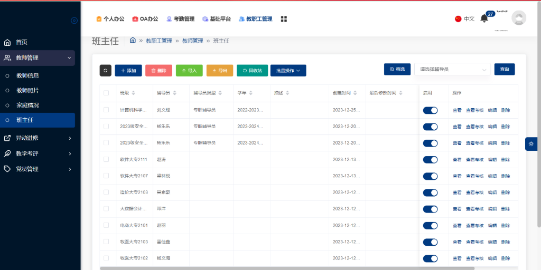The height and width of the screenshot is (270, 541).
Task: Click the 教师管理 people icon
Action: 7,58
